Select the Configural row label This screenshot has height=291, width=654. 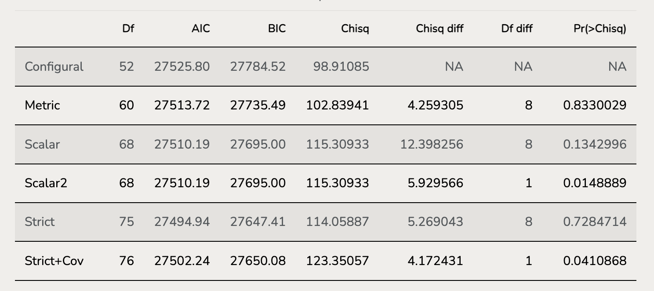(x=54, y=67)
